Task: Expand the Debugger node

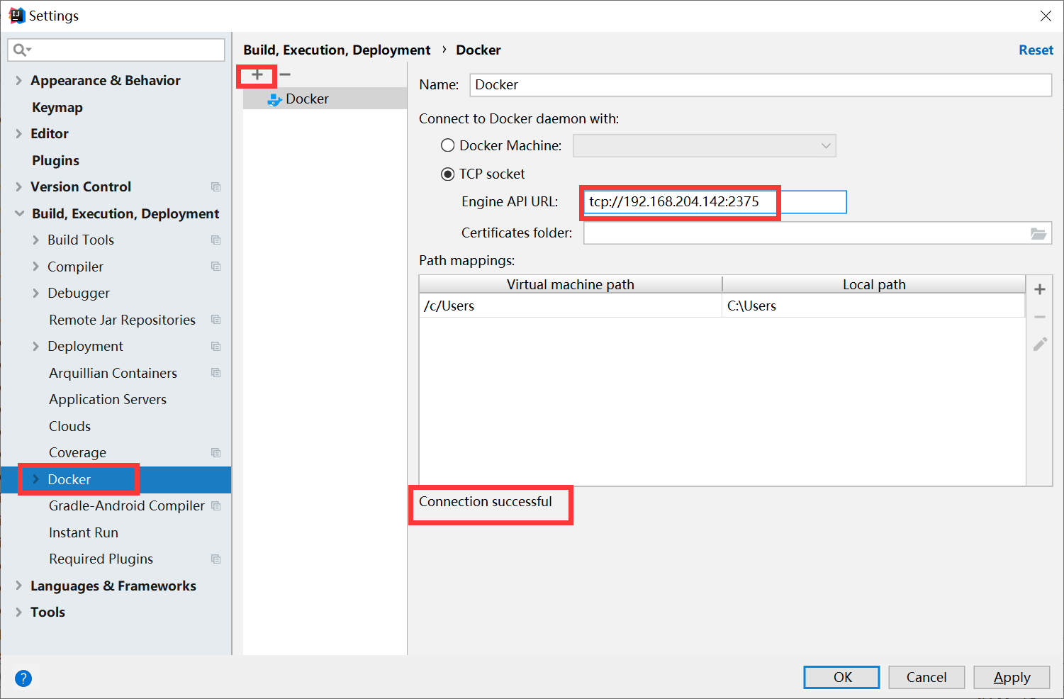Action: click(35, 293)
